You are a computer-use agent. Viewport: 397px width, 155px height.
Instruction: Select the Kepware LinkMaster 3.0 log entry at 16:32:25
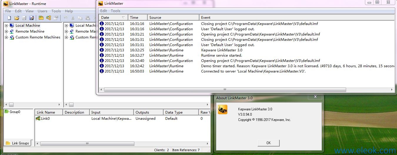[247, 50]
